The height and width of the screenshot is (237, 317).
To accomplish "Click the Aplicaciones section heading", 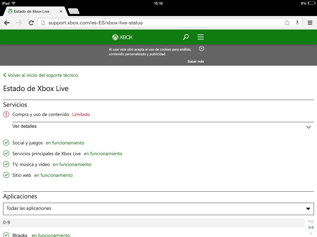I will pyautogui.click(x=20, y=196).
